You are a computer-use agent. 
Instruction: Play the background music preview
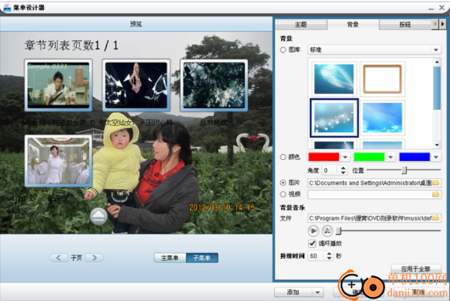click(x=313, y=230)
